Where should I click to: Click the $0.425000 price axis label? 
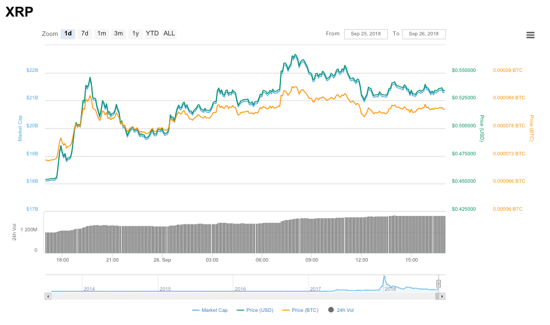(464, 209)
